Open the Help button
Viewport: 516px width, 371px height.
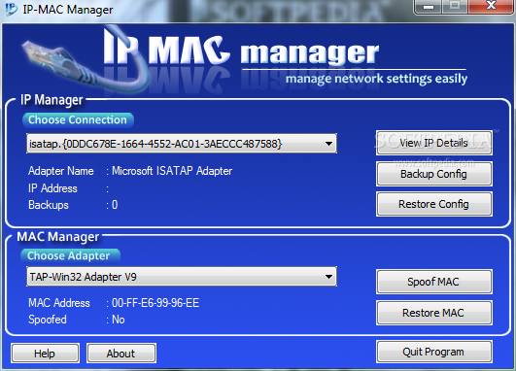(x=45, y=354)
